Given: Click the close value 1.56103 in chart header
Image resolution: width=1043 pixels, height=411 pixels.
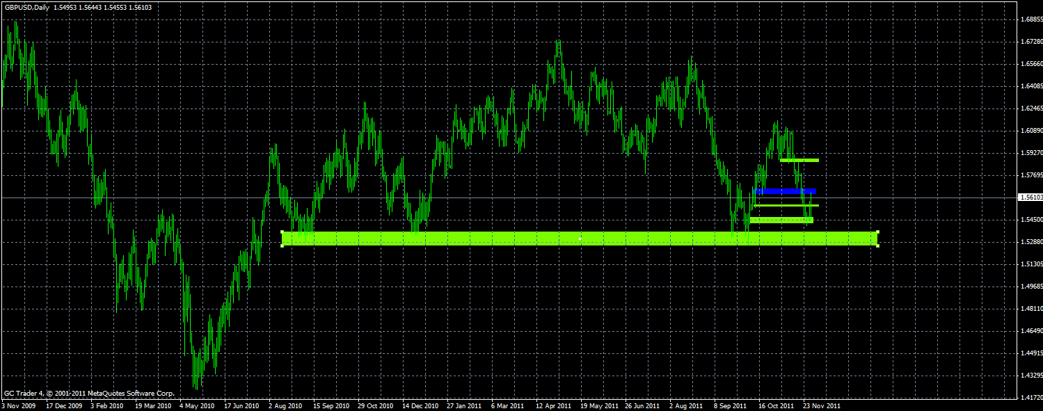Looking at the screenshot, I should pos(140,7).
